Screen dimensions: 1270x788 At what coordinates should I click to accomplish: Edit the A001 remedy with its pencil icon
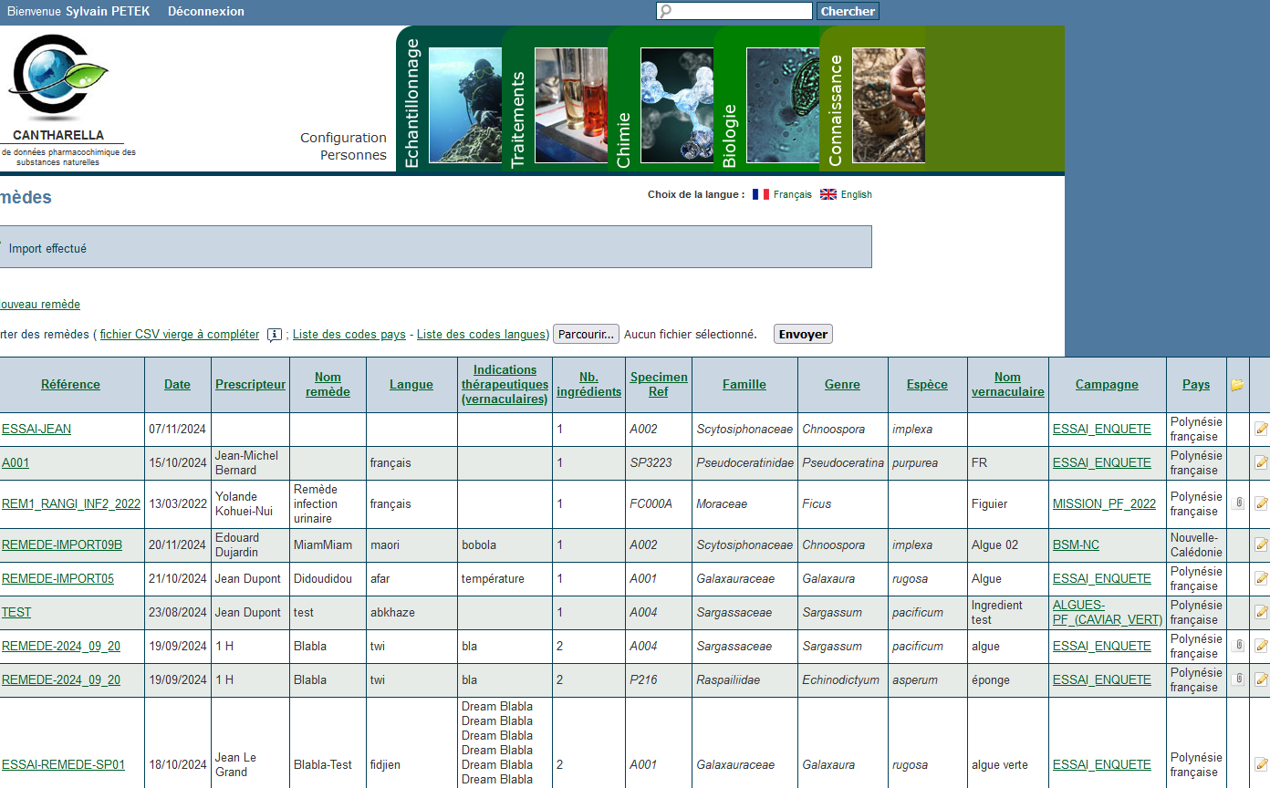(1262, 462)
